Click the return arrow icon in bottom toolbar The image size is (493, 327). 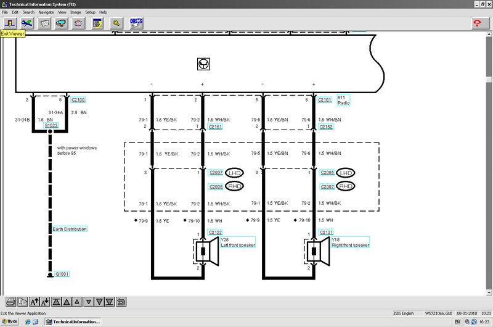coord(121,302)
